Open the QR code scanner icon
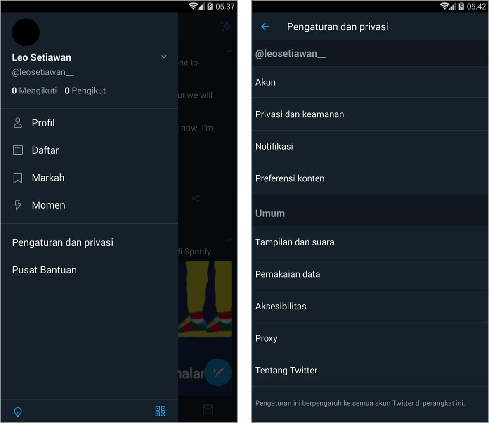Screen dimensions: 489x423 pos(160,411)
